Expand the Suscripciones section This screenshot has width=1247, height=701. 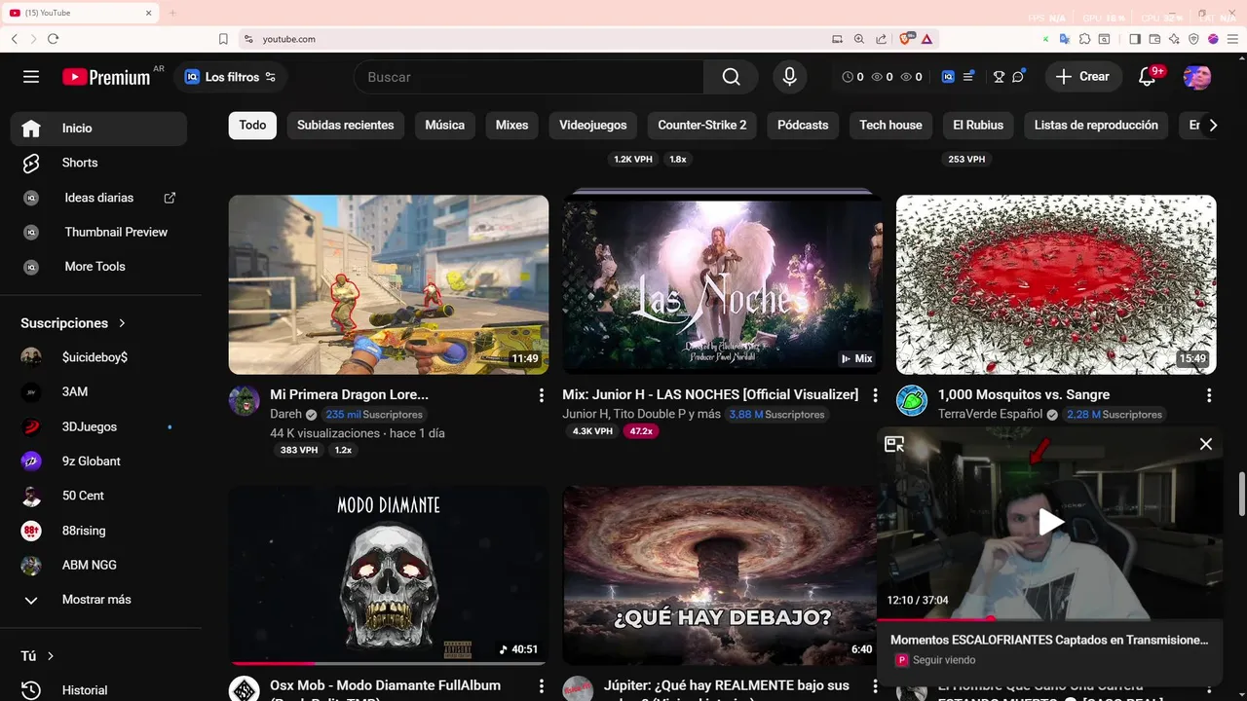74,323
